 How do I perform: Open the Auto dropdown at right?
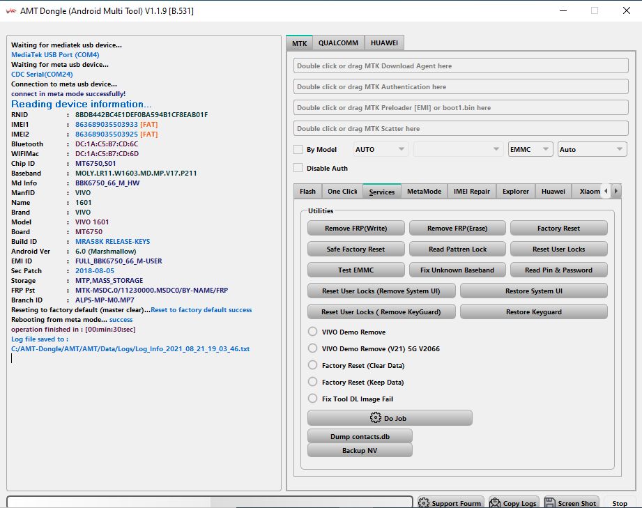pyautogui.click(x=592, y=149)
